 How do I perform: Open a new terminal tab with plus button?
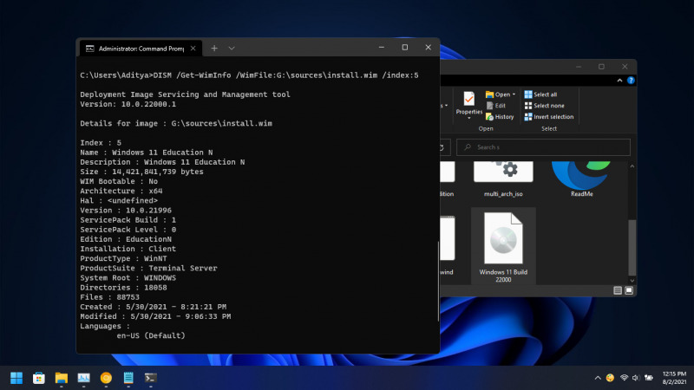coord(214,49)
